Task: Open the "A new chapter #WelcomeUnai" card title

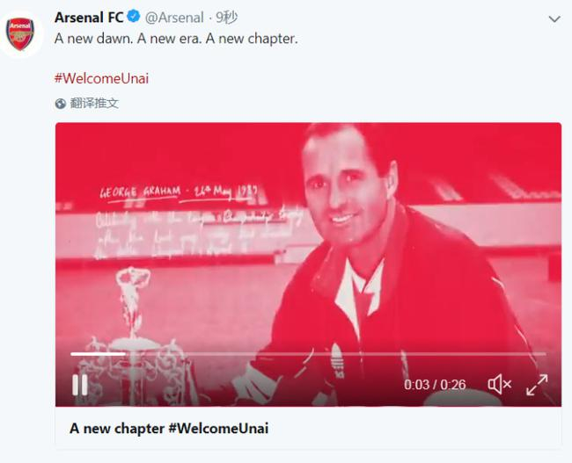Action: point(169,429)
